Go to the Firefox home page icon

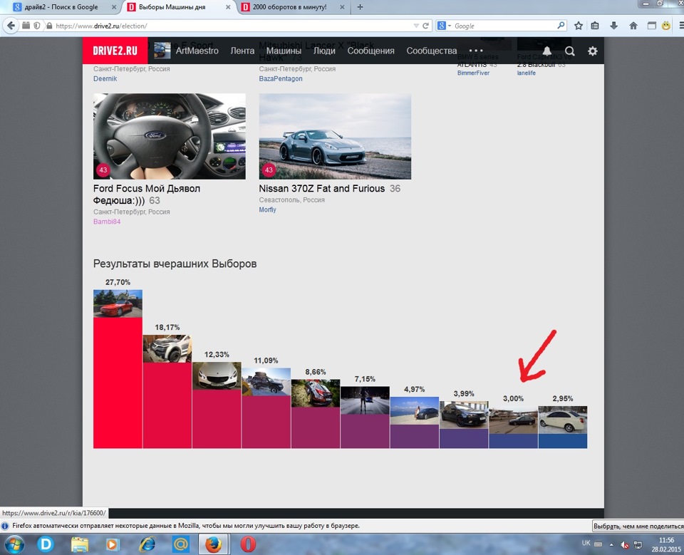pyautogui.click(x=633, y=26)
